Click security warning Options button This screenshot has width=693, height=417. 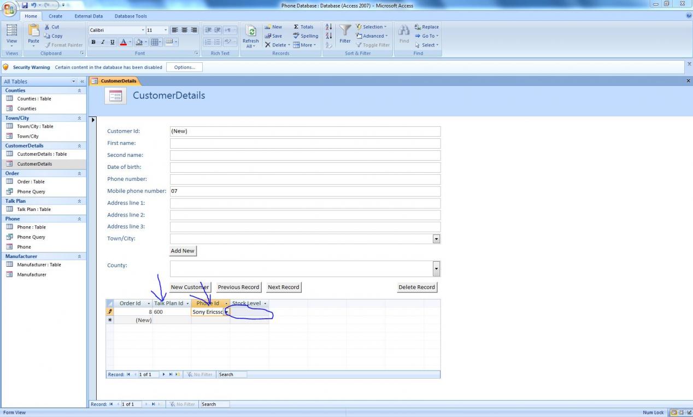point(185,67)
